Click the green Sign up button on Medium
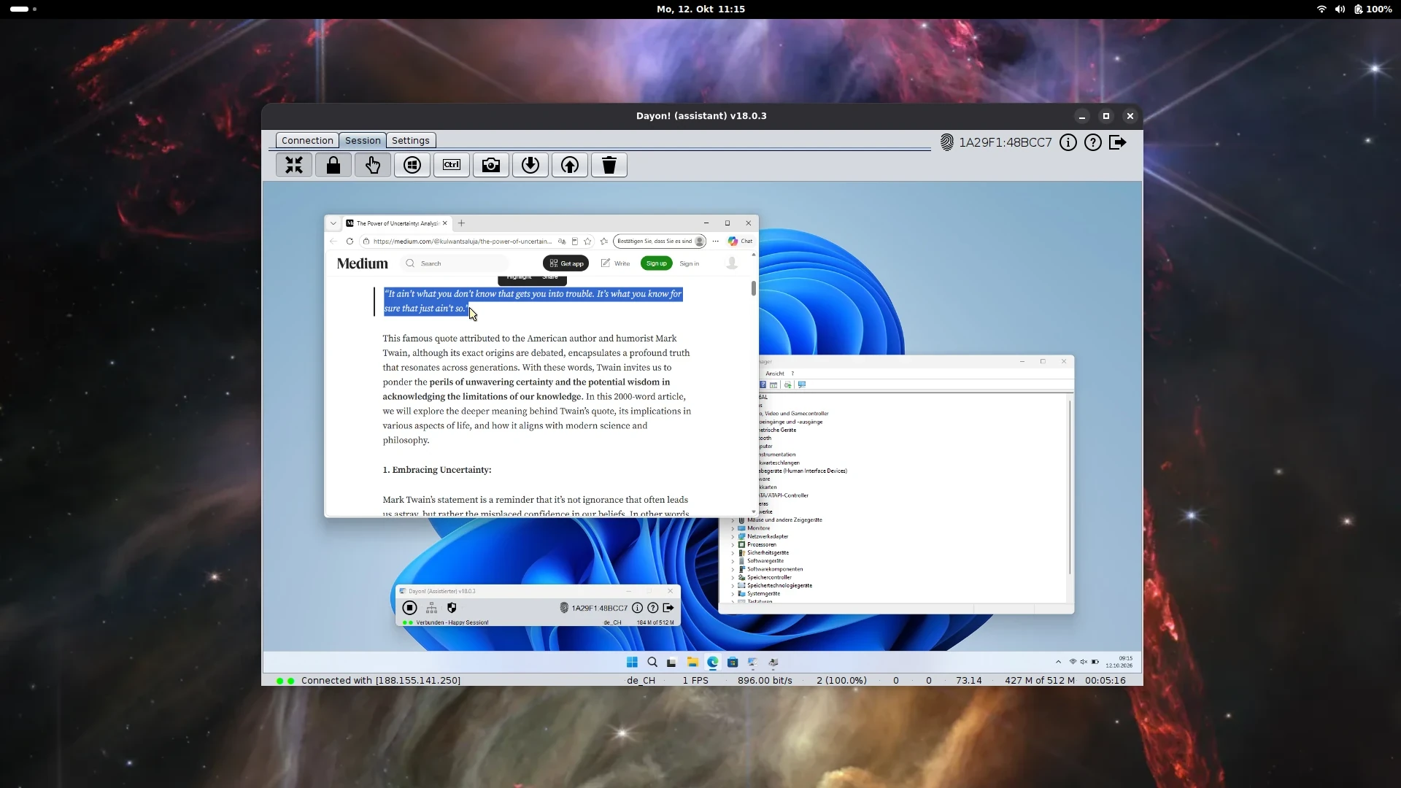 coord(656,263)
